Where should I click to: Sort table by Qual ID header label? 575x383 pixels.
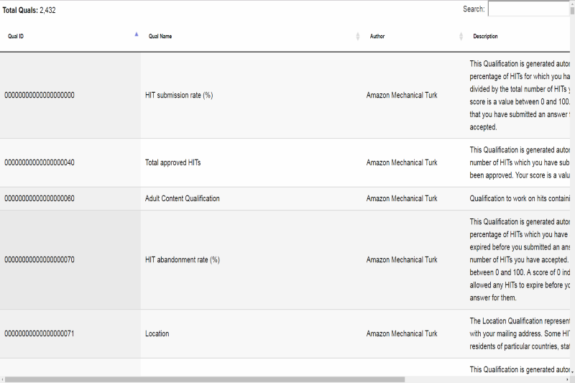[x=16, y=36]
